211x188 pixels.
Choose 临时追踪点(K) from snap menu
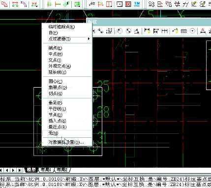point(67,27)
